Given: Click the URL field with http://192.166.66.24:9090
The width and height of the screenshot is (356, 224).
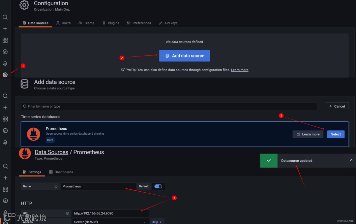Looking at the screenshot, I should (110, 213).
